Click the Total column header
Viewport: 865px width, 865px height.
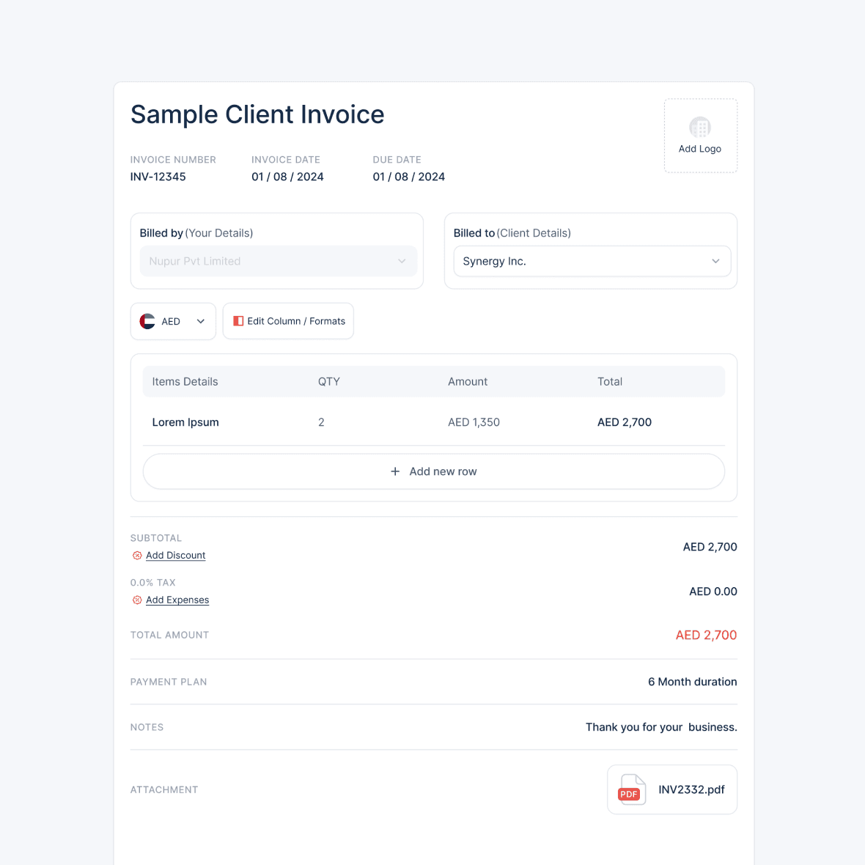610,382
